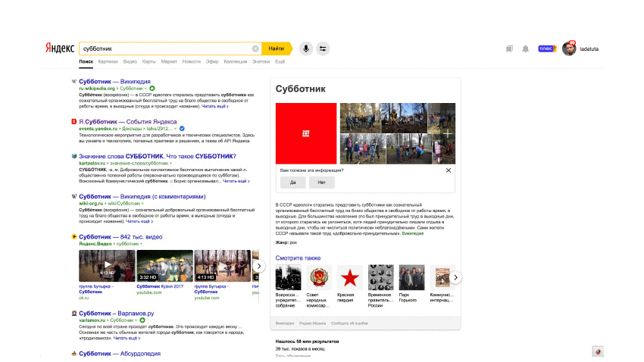Click the Плюс badge
The image size is (644, 362).
coord(547,48)
